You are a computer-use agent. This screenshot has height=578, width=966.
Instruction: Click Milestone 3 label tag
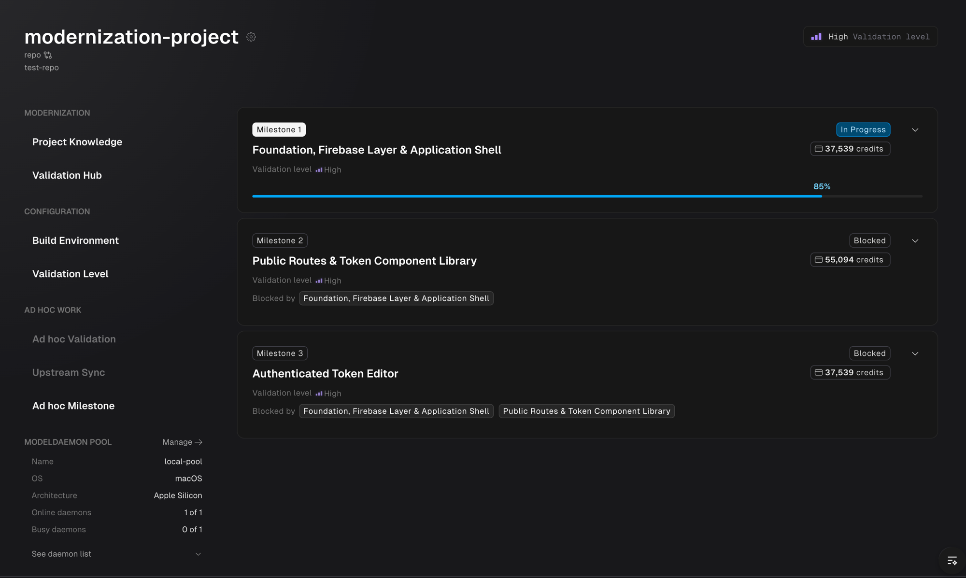point(280,353)
